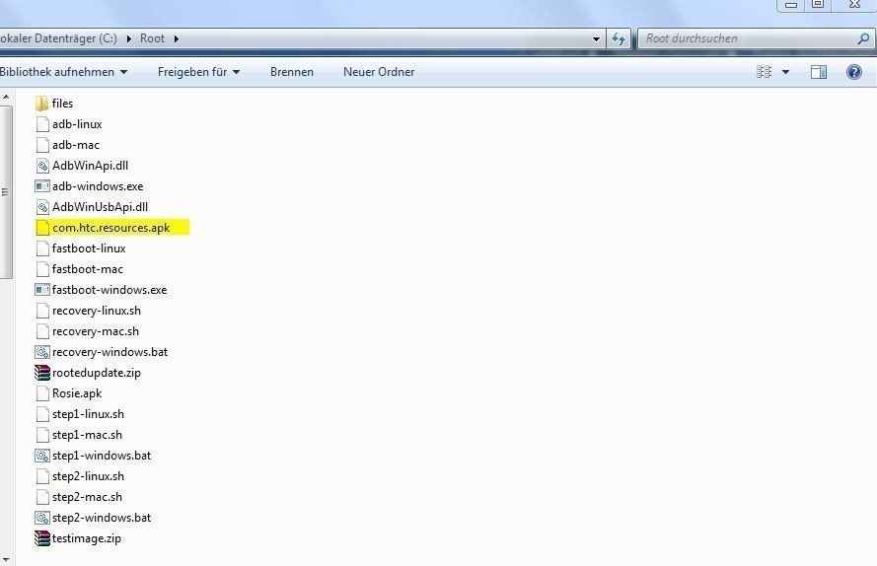Select the Rosie.apk file icon
This screenshot has width=877, height=566.
[x=42, y=393]
